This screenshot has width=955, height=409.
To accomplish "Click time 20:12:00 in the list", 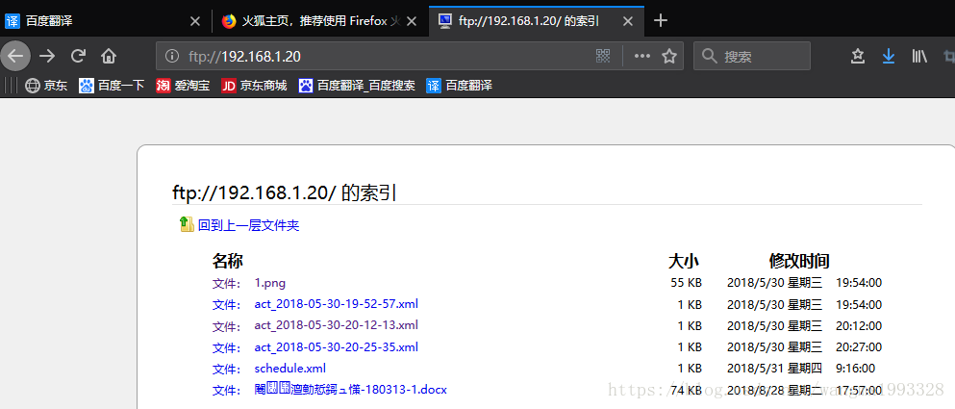I will coord(859,326).
